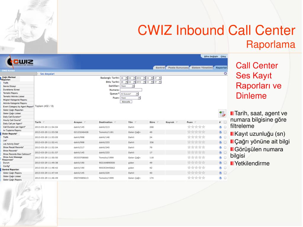Play recording for 11:51:57 row

tap(220, 153)
